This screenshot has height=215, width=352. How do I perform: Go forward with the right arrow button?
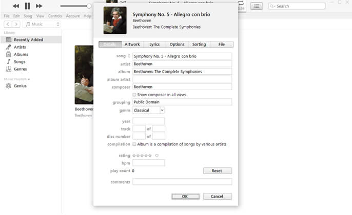(16, 24)
